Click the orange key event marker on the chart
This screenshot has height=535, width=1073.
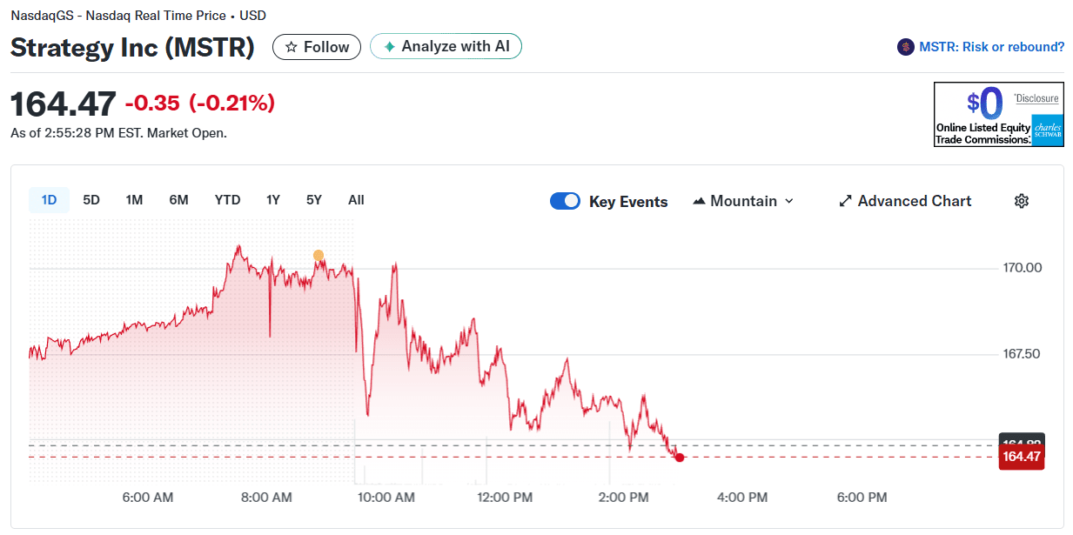(319, 255)
